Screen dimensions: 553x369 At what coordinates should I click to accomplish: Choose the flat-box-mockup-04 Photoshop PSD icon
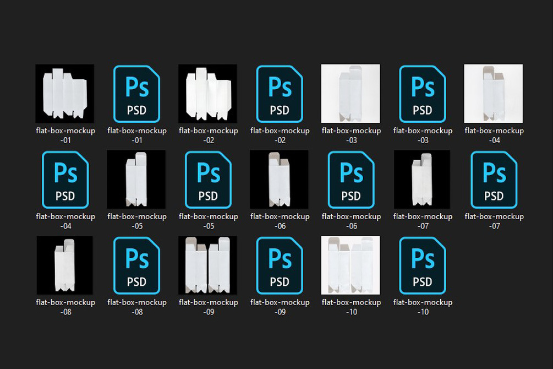coord(65,180)
